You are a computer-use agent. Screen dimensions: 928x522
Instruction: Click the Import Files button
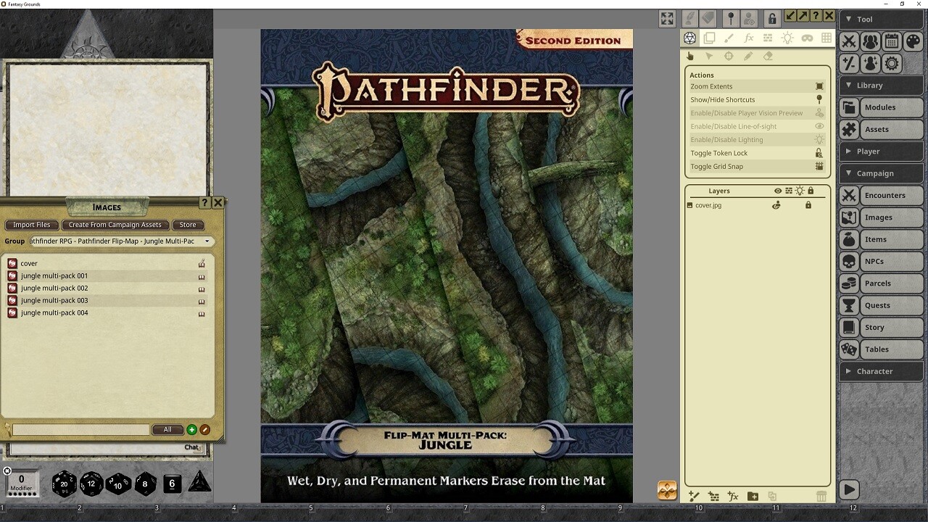31,225
